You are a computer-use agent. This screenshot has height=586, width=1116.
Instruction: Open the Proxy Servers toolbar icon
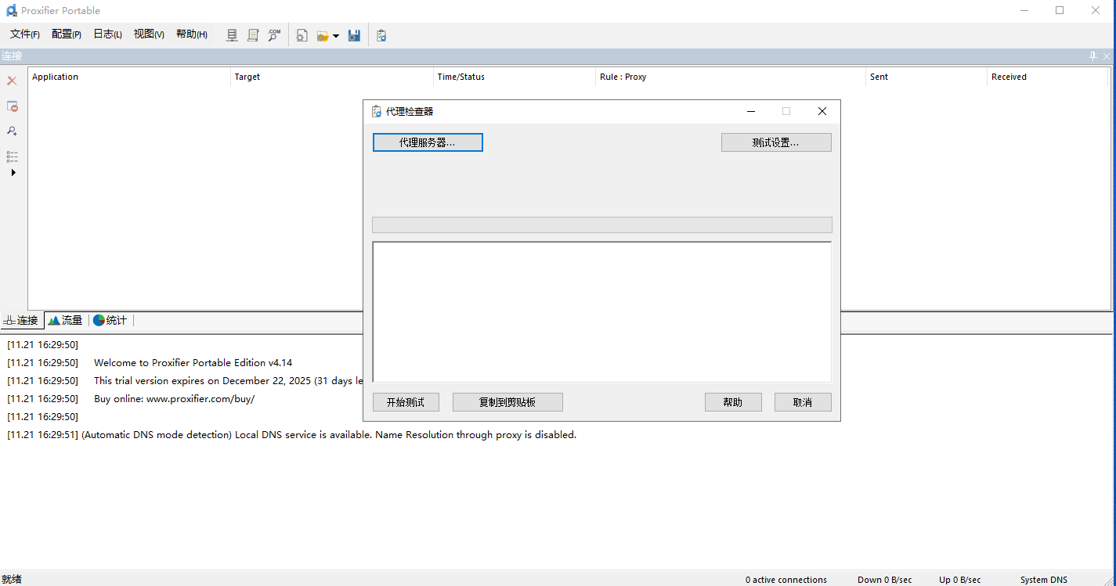coord(232,35)
